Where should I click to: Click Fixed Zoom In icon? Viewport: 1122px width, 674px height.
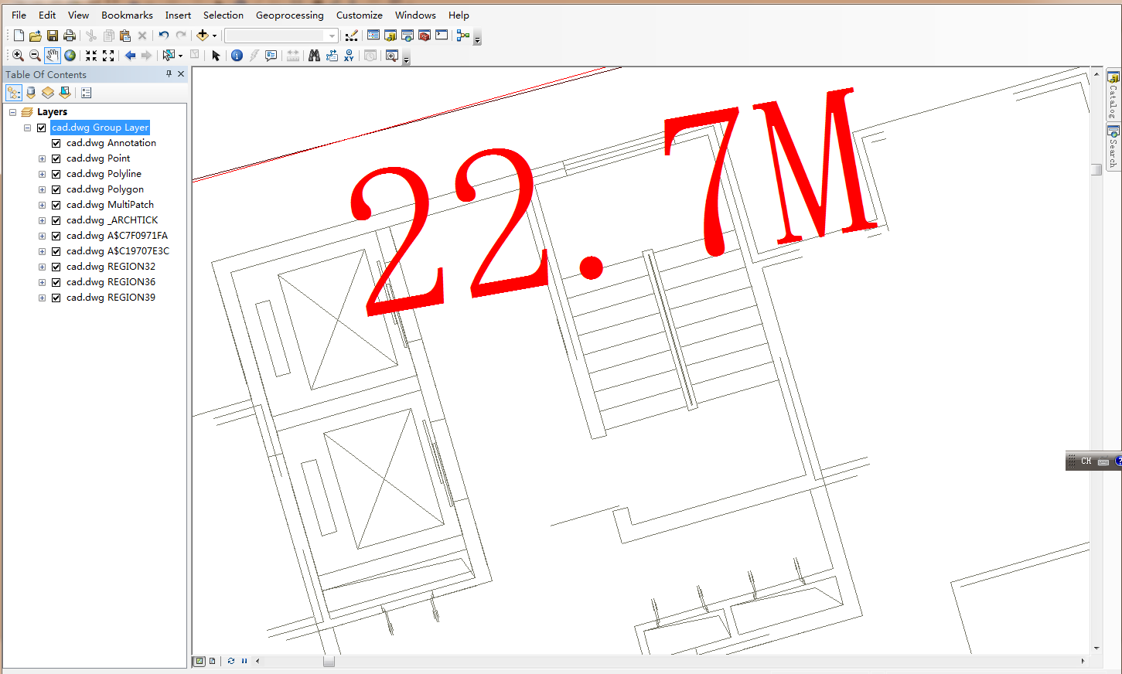[x=91, y=56]
